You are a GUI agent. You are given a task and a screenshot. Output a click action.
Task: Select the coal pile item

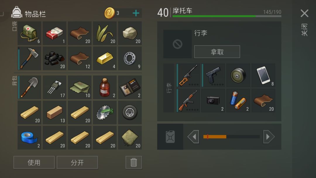54,59
